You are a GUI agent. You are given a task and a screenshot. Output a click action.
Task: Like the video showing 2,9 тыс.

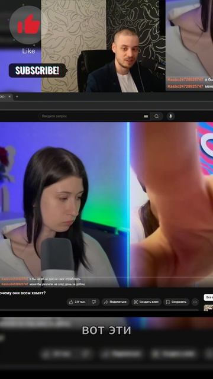[78, 302]
